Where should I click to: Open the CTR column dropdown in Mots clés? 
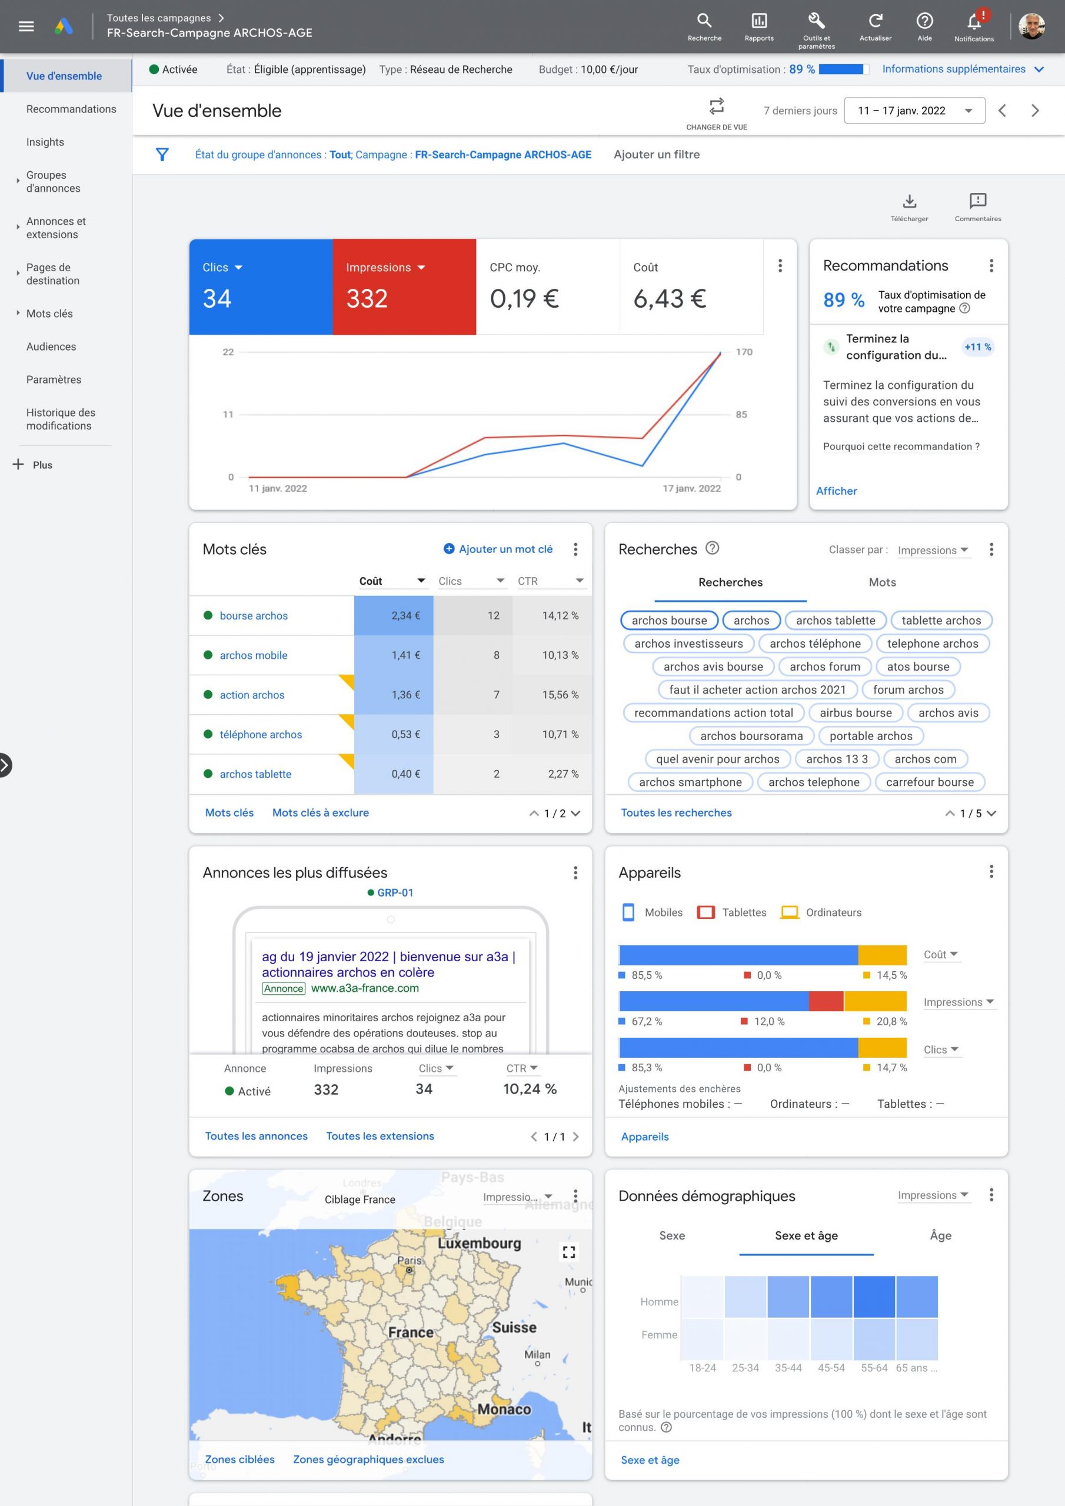click(x=551, y=581)
